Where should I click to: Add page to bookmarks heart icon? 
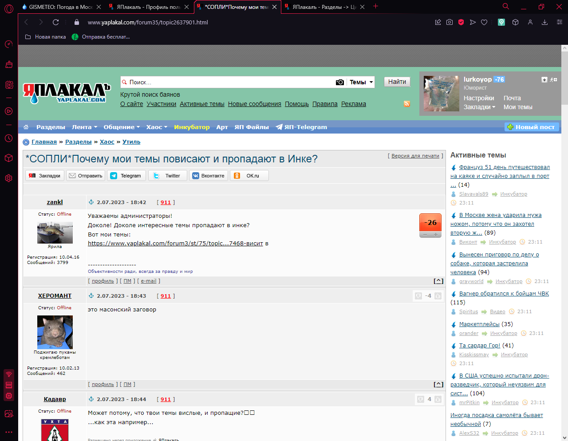[x=484, y=22]
